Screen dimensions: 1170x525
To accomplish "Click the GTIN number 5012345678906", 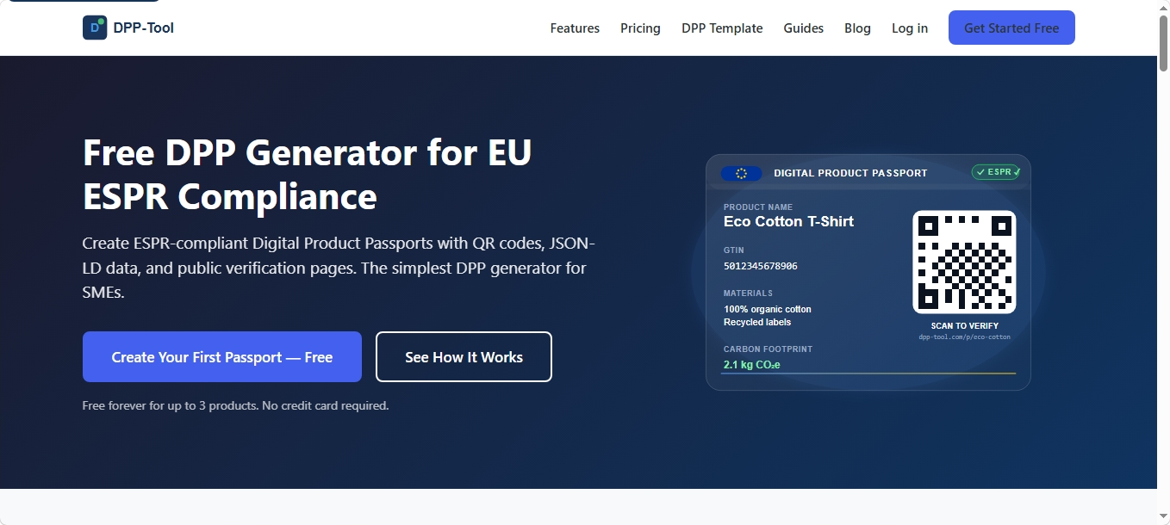I will [761, 266].
